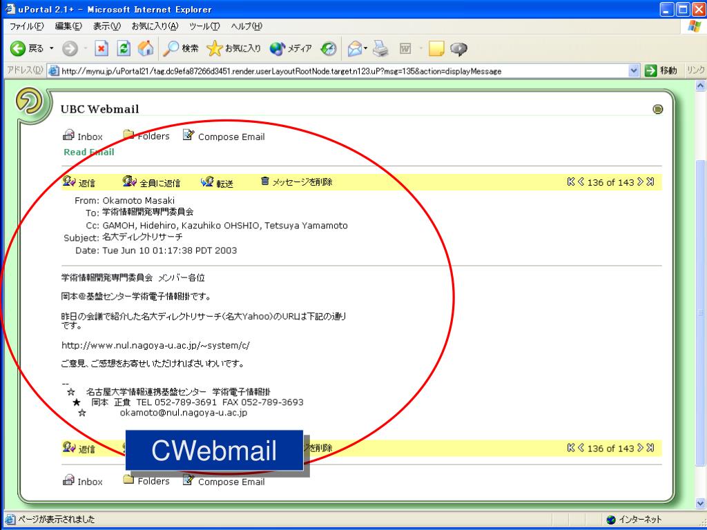Open the Edit (編集) menu
The height and width of the screenshot is (530, 707).
coord(68,26)
